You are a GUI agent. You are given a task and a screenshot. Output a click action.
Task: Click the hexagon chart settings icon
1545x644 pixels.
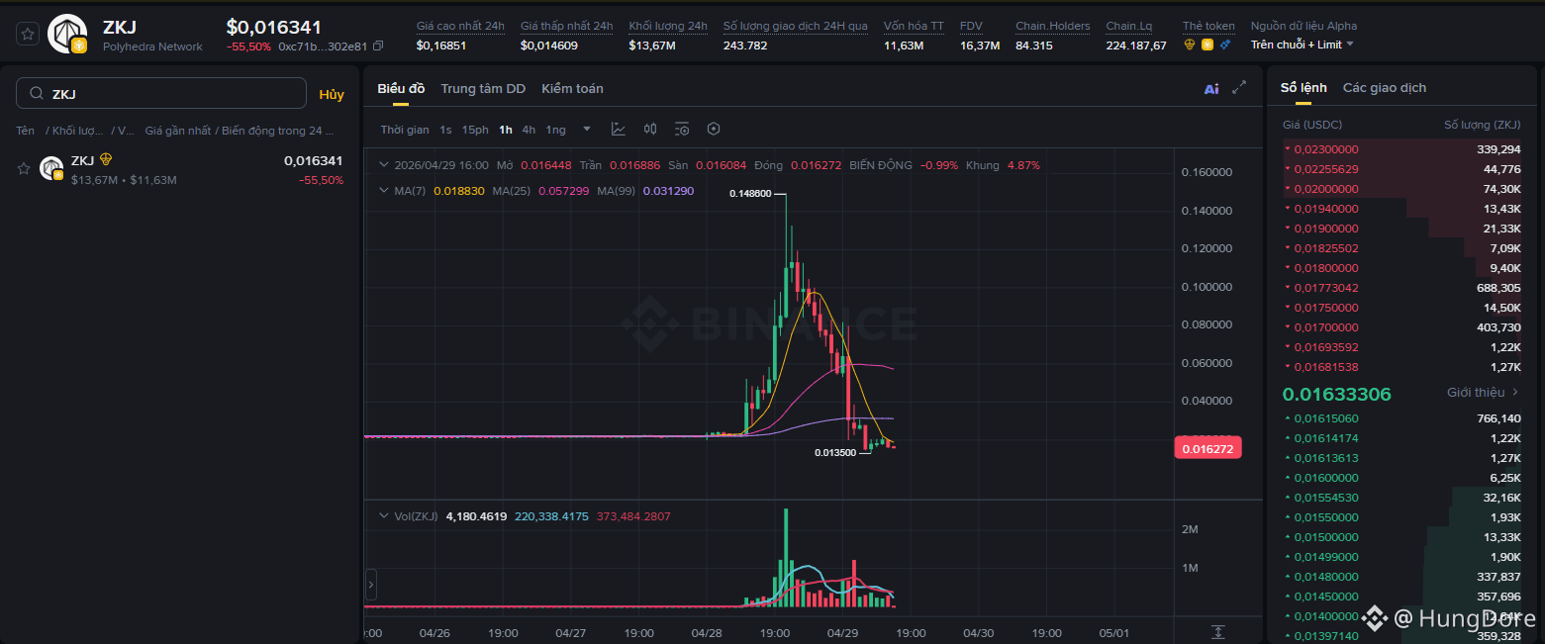[x=714, y=129]
